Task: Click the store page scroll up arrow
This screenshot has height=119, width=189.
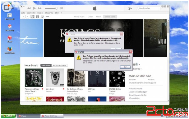Action: 168,21
